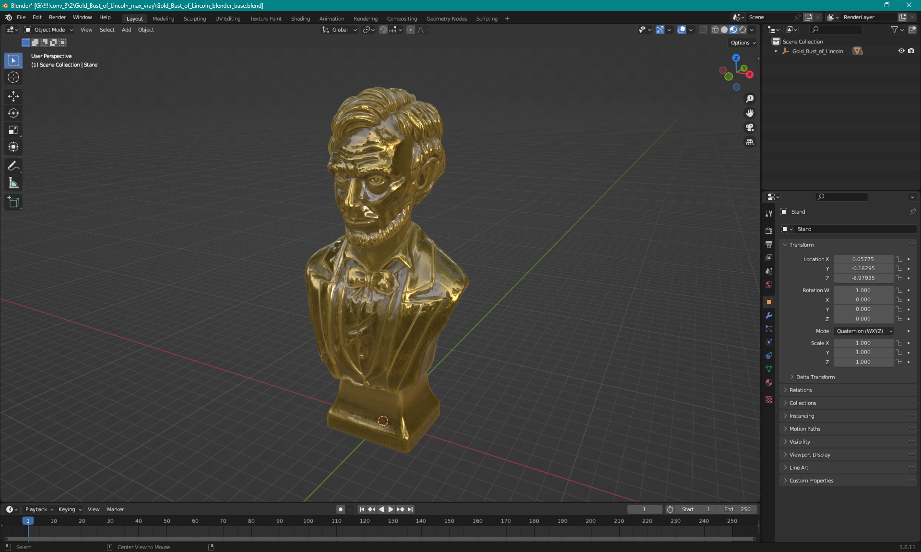921x552 pixels.
Task: Switch to rendered viewport shading
Action: [x=743, y=30]
